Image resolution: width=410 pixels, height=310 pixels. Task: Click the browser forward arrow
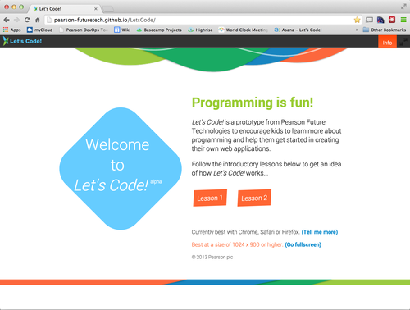click(16, 20)
